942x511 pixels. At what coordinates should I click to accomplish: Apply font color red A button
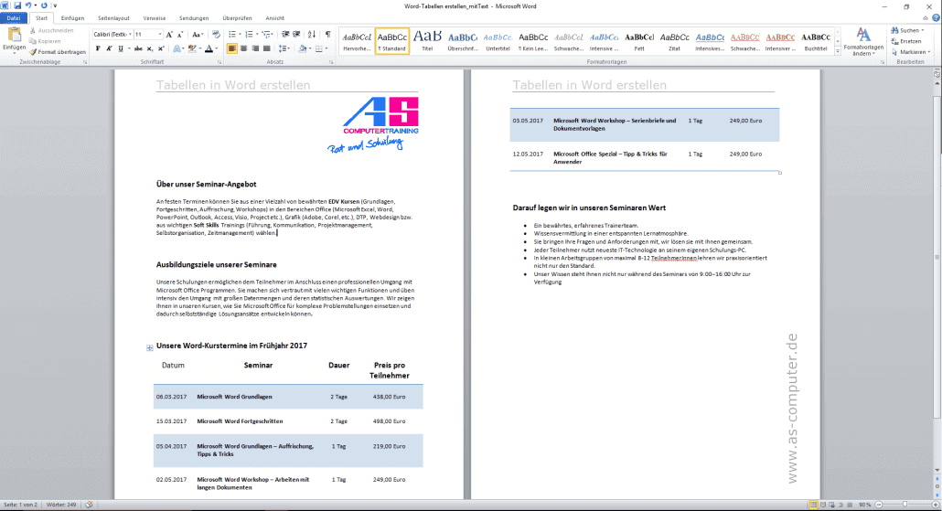209,48
